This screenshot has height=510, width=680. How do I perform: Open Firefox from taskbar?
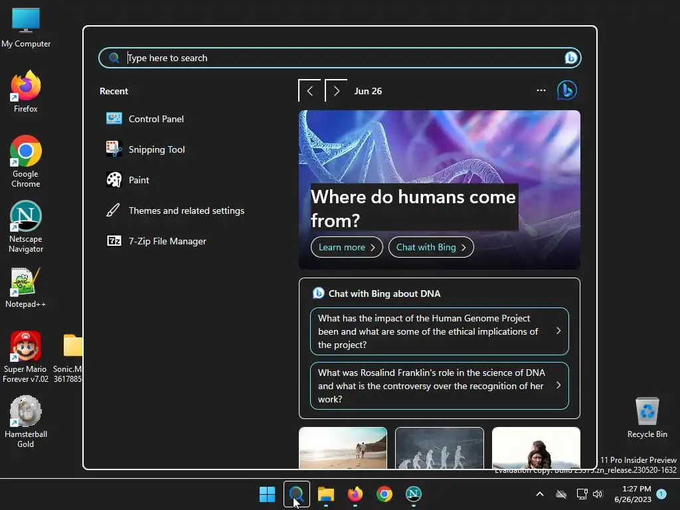click(x=355, y=494)
